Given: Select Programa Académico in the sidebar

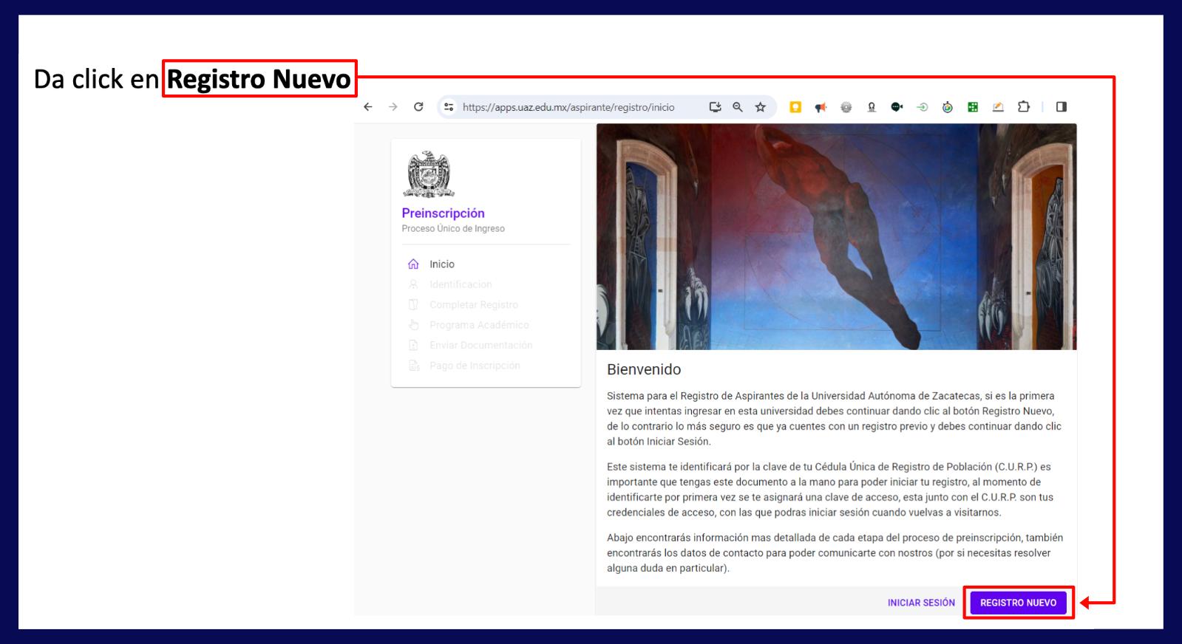Looking at the screenshot, I should [x=486, y=325].
